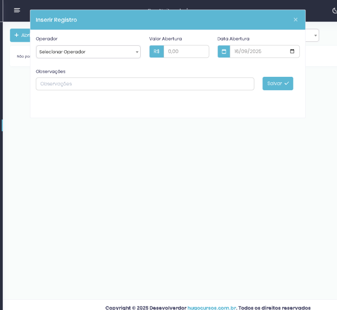Open the hugocursos.com.br footer link
This screenshot has height=310, width=337.
coord(212,307)
